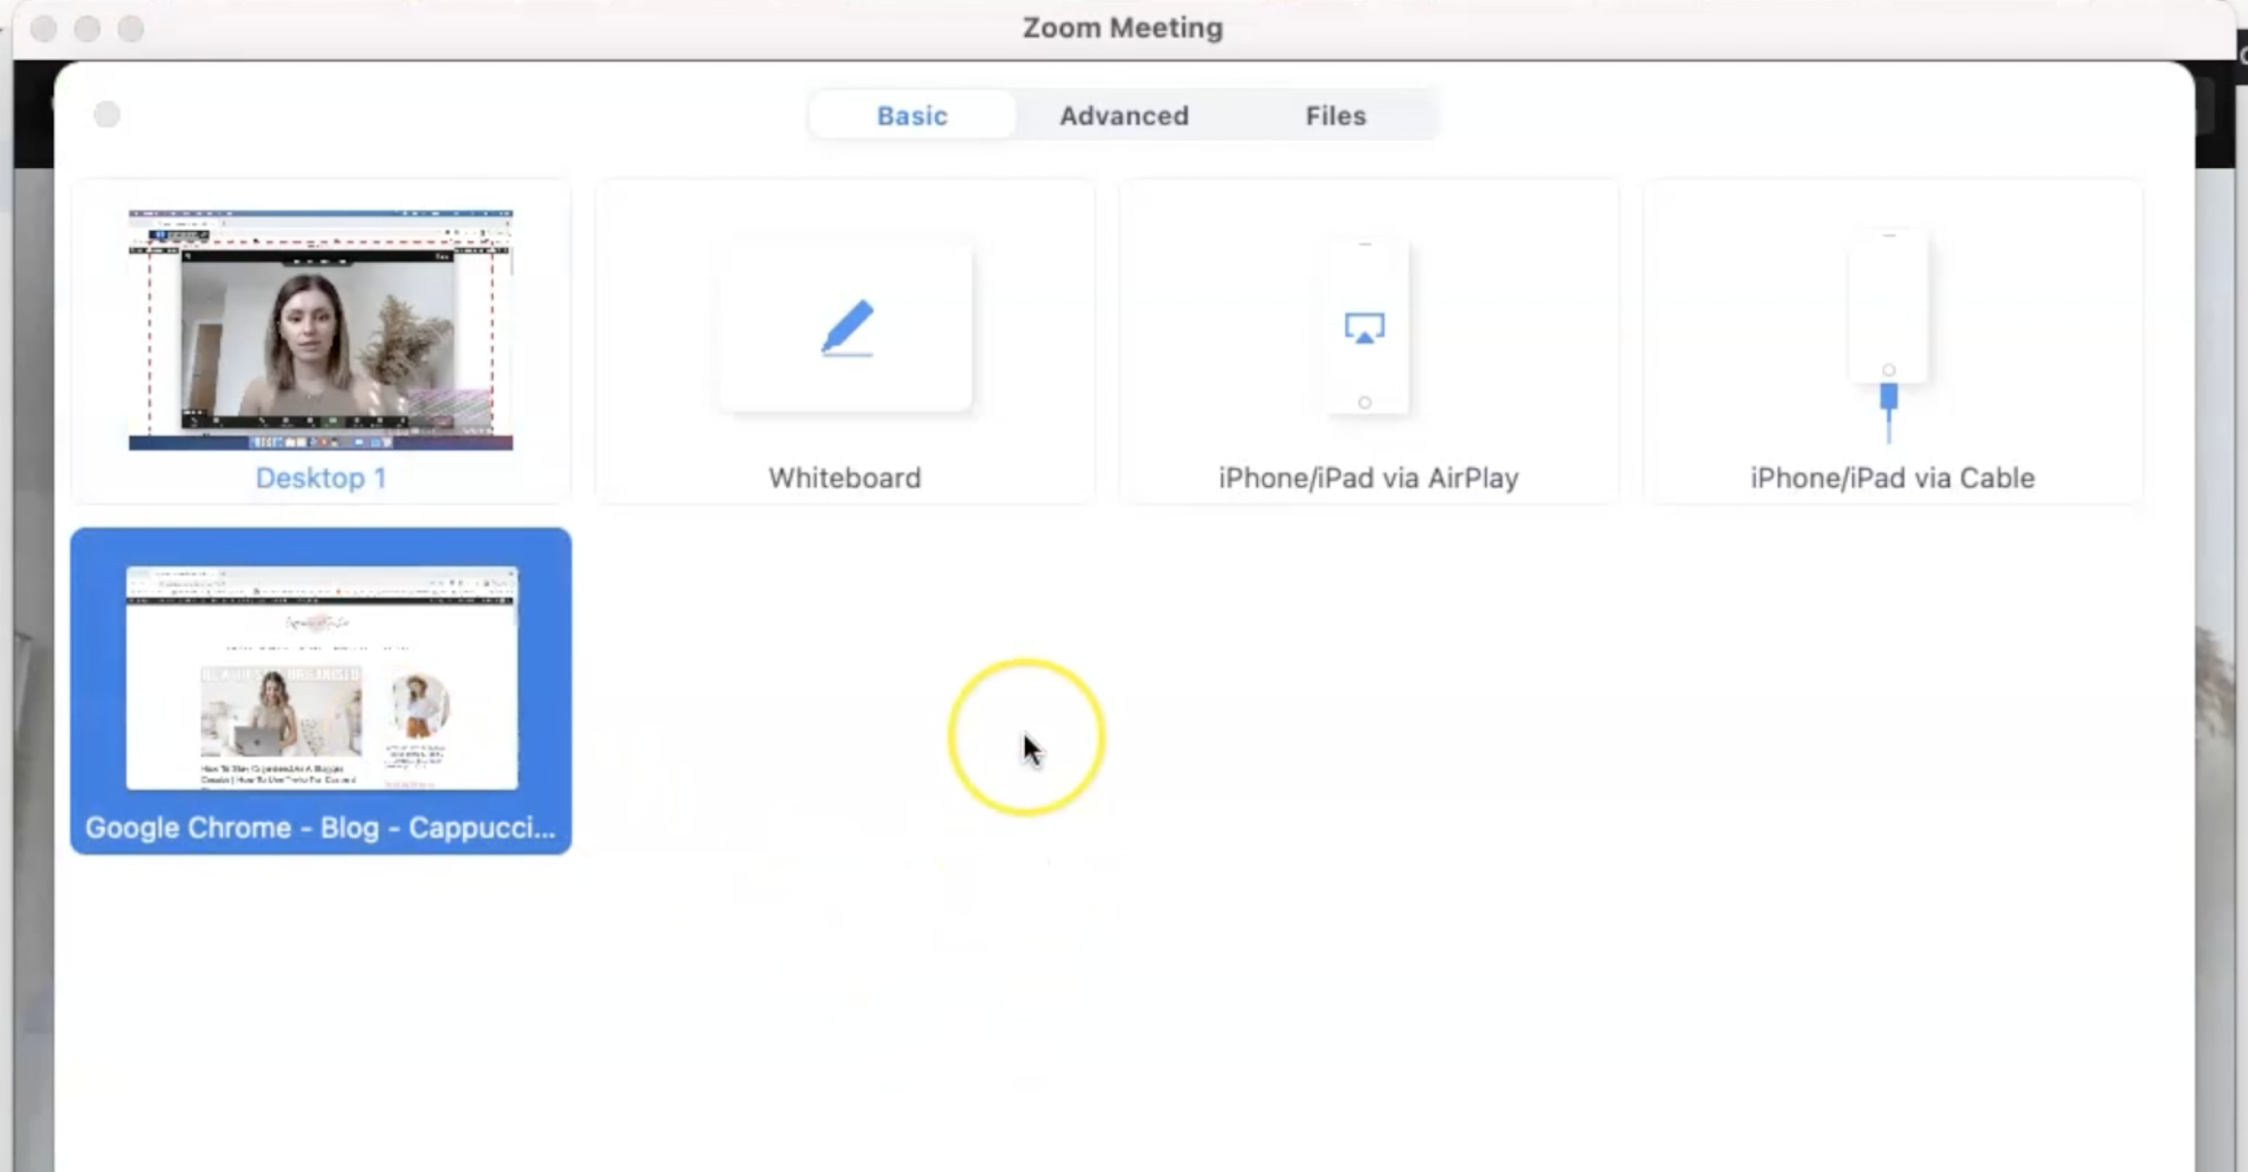
Task: Click the 'Google Chrome - Blog - Cappucci...' label
Action: click(x=320, y=828)
